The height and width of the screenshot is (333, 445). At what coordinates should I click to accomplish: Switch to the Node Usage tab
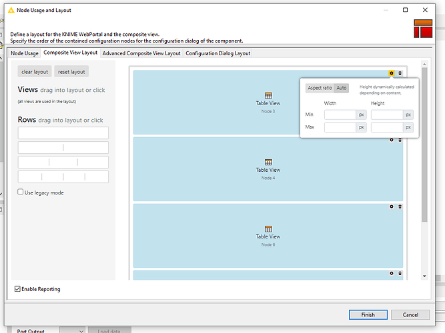point(25,53)
